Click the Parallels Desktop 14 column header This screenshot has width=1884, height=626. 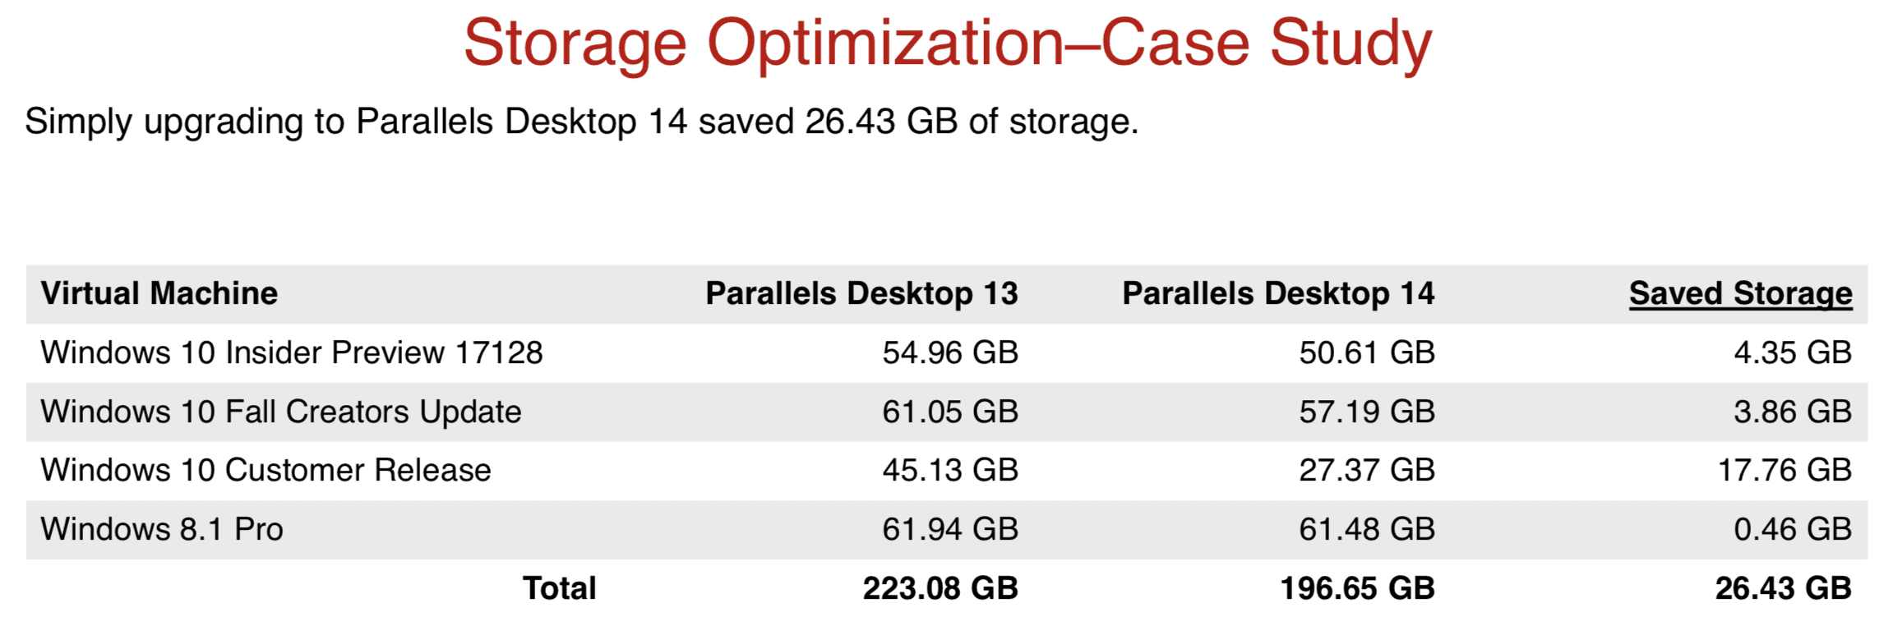(1278, 293)
